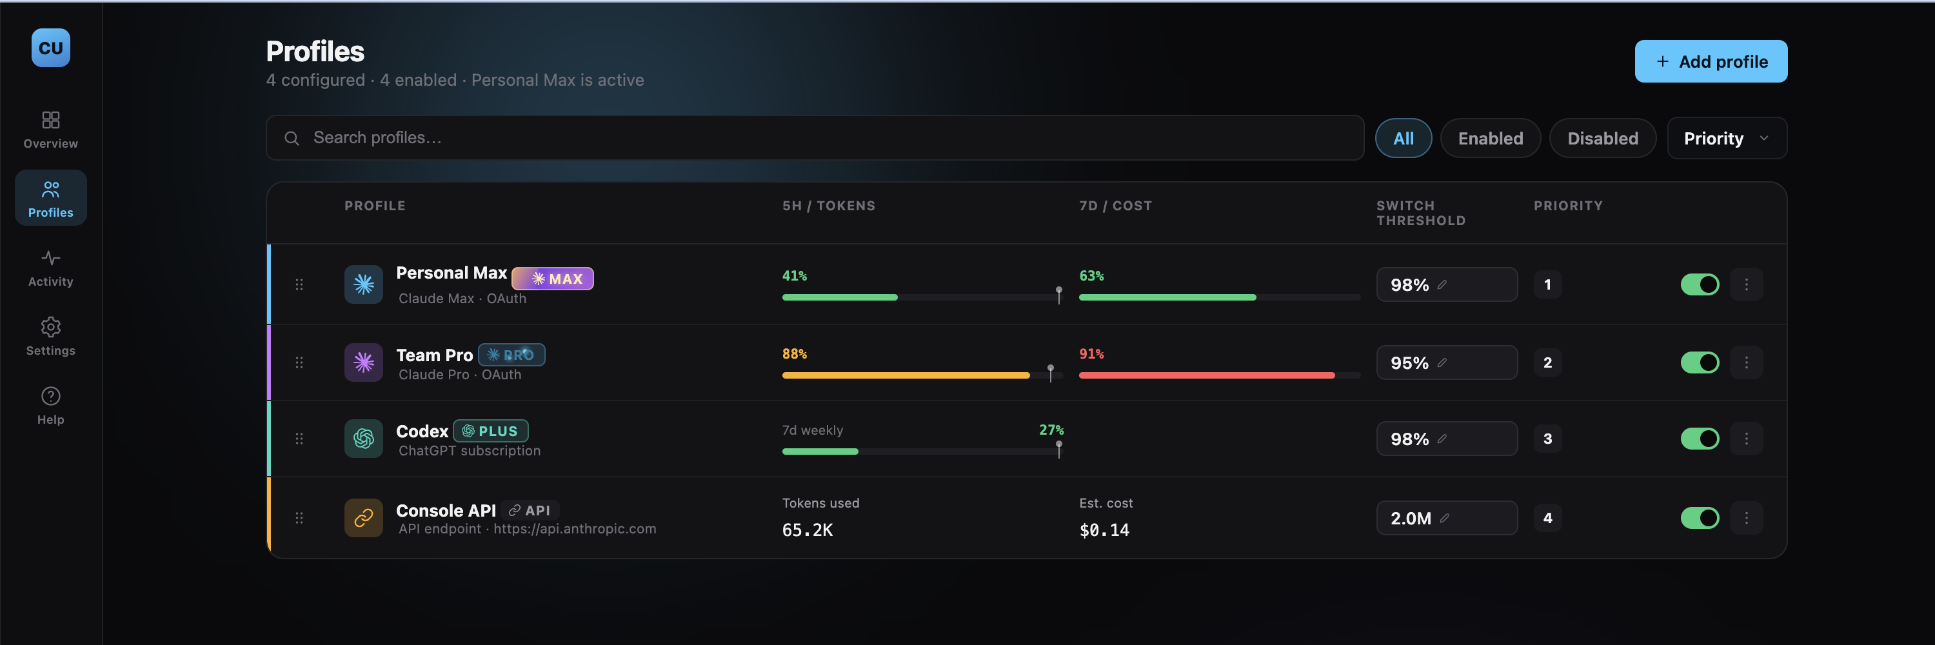Edit Team Pro 95% threshold pencil
The width and height of the screenshot is (1935, 645).
(1442, 362)
